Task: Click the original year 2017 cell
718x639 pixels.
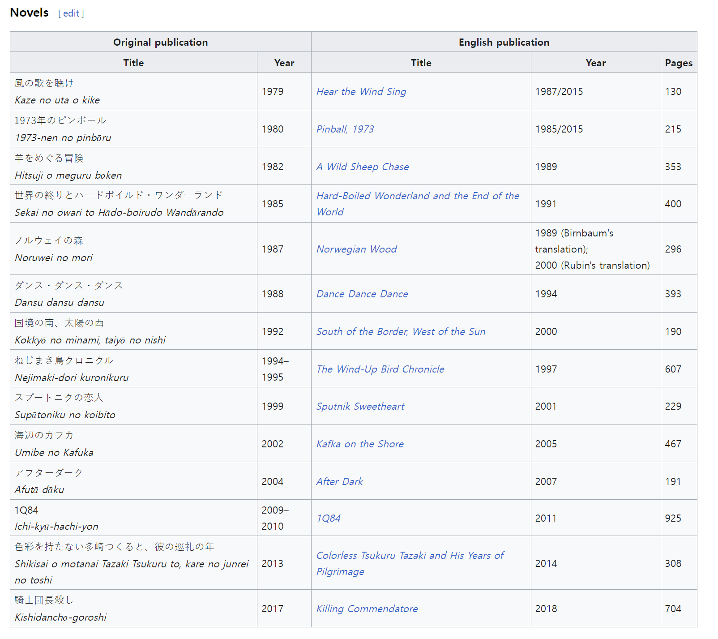Action: [284, 609]
